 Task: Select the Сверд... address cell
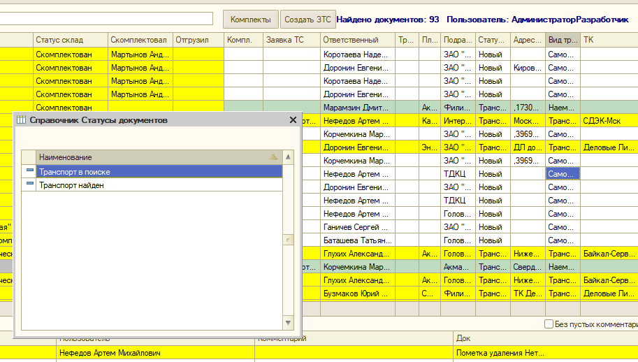(x=528, y=267)
